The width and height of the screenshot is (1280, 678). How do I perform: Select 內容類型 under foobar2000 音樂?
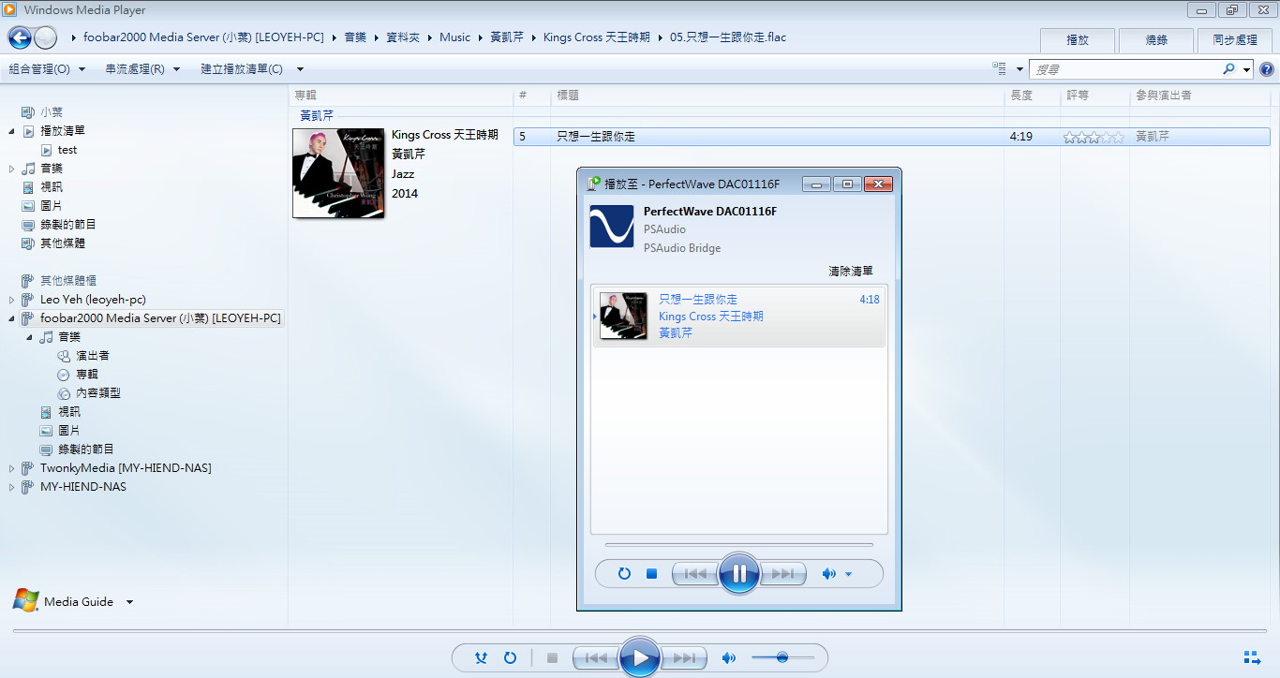pyautogui.click(x=97, y=393)
